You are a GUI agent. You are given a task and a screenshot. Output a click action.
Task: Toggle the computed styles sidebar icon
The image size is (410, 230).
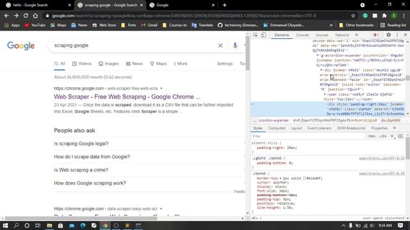[400, 136]
